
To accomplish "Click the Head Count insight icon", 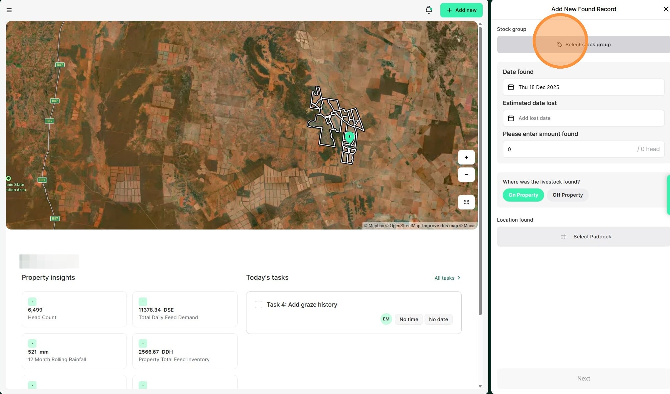I will click(32, 301).
